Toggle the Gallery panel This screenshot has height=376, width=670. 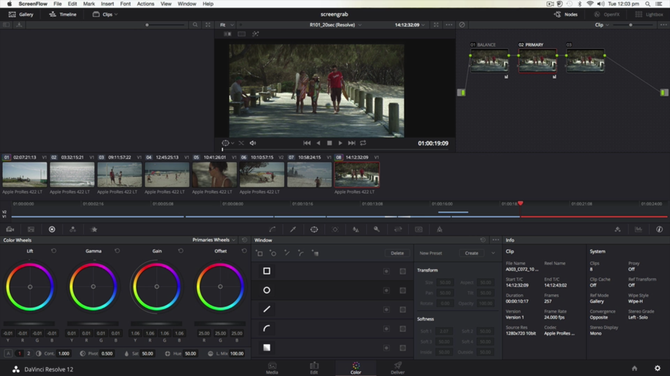click(21, 14)
